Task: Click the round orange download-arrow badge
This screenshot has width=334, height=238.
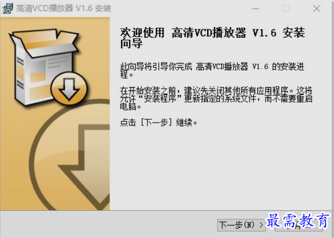Action: [x=69, y=88]
